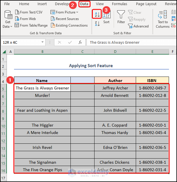Select 'The Five Orange Pips' cell

coord(42,170)
